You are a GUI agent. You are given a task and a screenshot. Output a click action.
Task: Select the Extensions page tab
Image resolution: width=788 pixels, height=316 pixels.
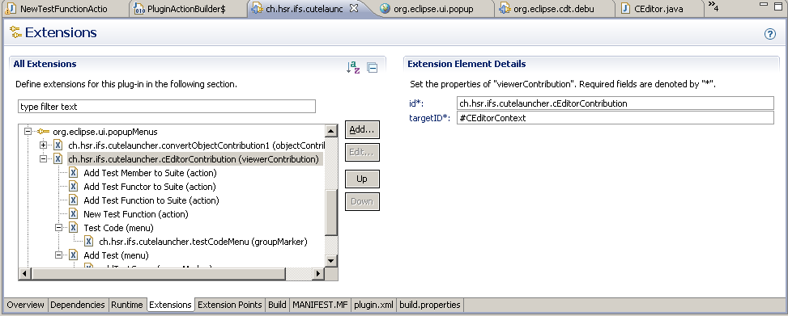click(x=170, y=305)
